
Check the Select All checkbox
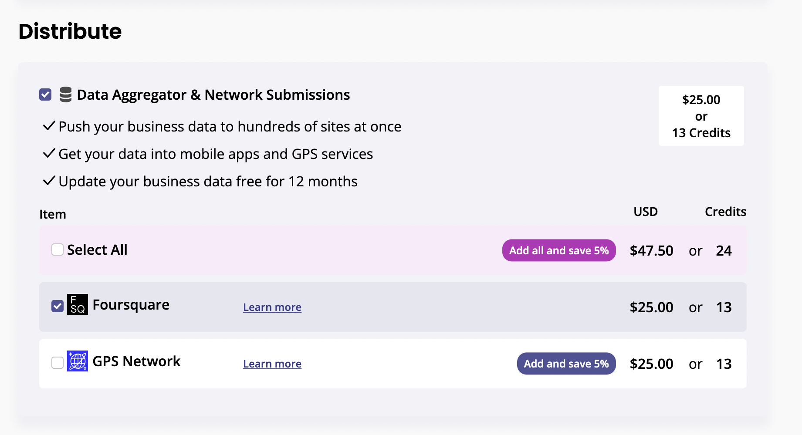pyautogui.click(x=58, y=250)
